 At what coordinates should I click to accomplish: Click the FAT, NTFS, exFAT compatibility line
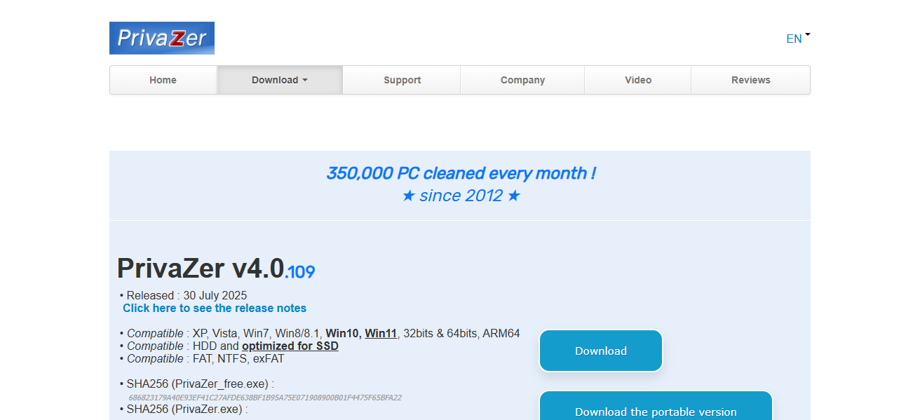[x=202, y=359]
